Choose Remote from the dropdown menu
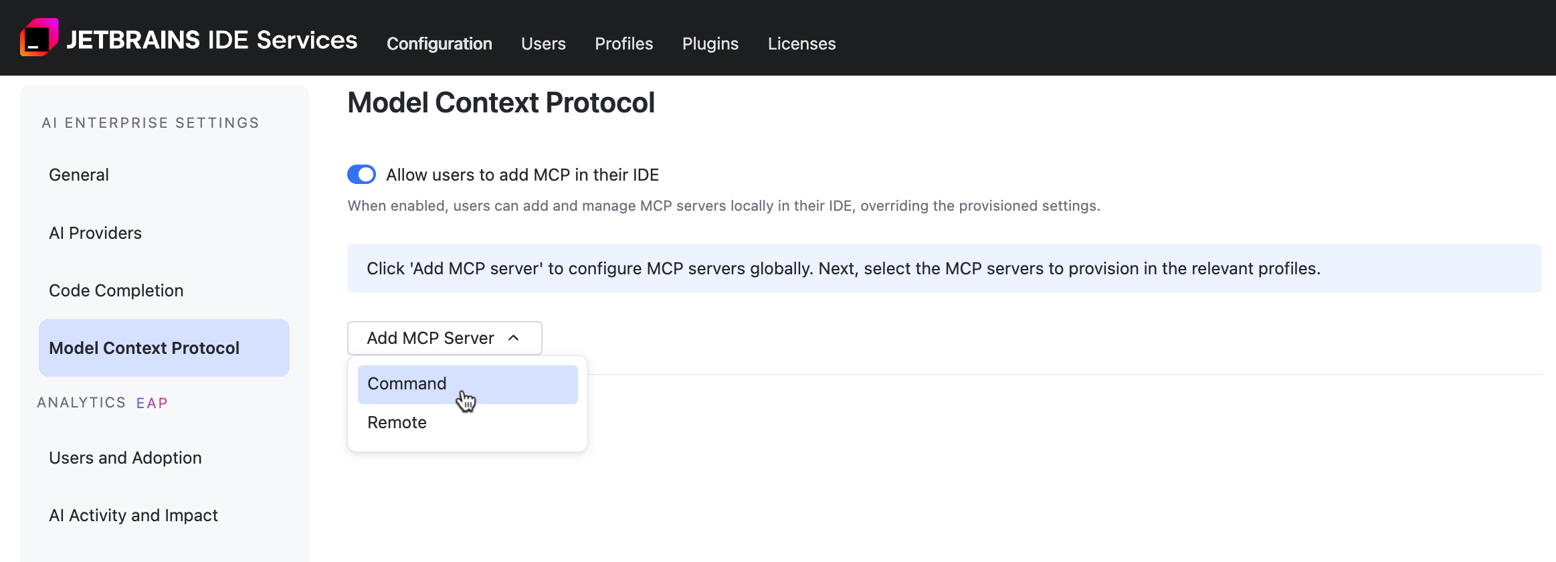 tap(397, 423)
